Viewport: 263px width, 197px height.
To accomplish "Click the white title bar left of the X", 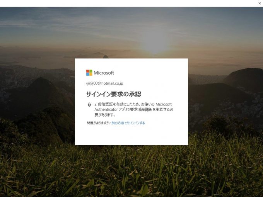I will 128,3.
